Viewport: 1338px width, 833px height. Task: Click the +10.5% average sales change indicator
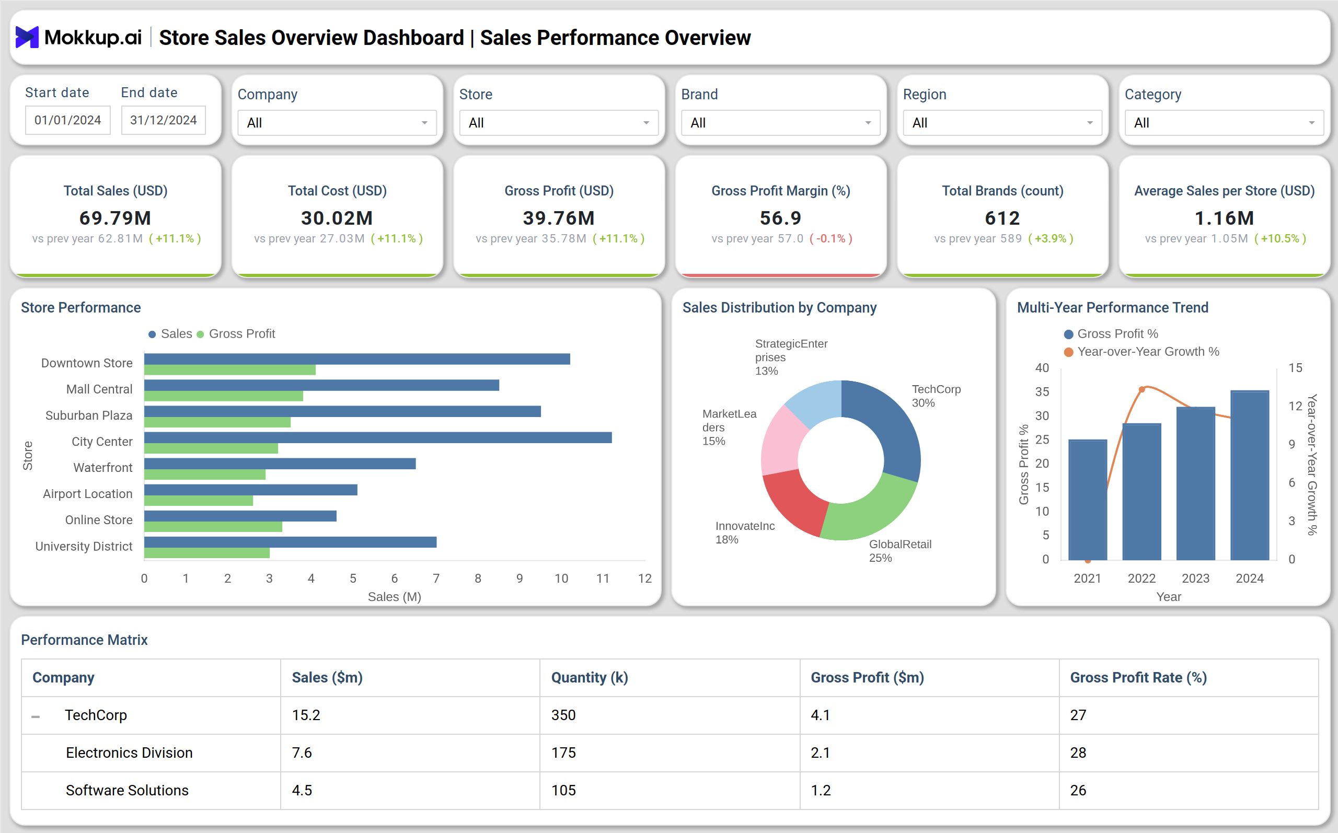(x=1280, y=238)
